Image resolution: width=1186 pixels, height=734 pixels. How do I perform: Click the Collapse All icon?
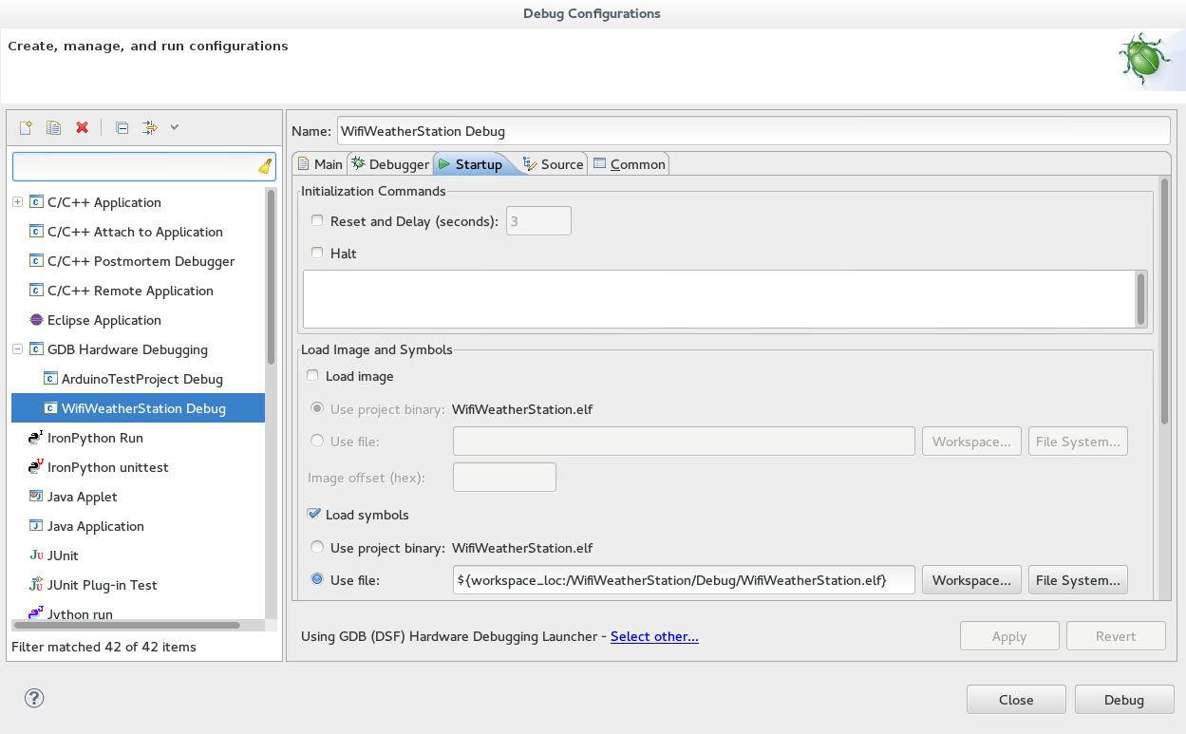coord(122,127)
